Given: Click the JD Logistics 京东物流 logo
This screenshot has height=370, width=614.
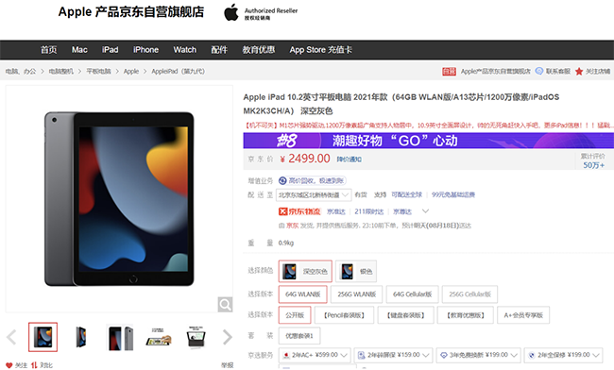Looking at the screenshot, I should [x=299, y=211].
